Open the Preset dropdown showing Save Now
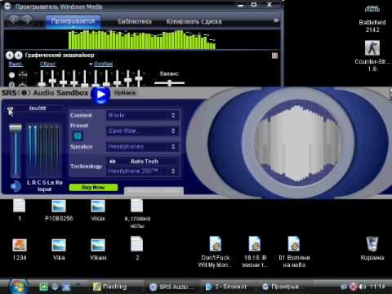This screenshot has height=294, width=392. tap(141, 131)
